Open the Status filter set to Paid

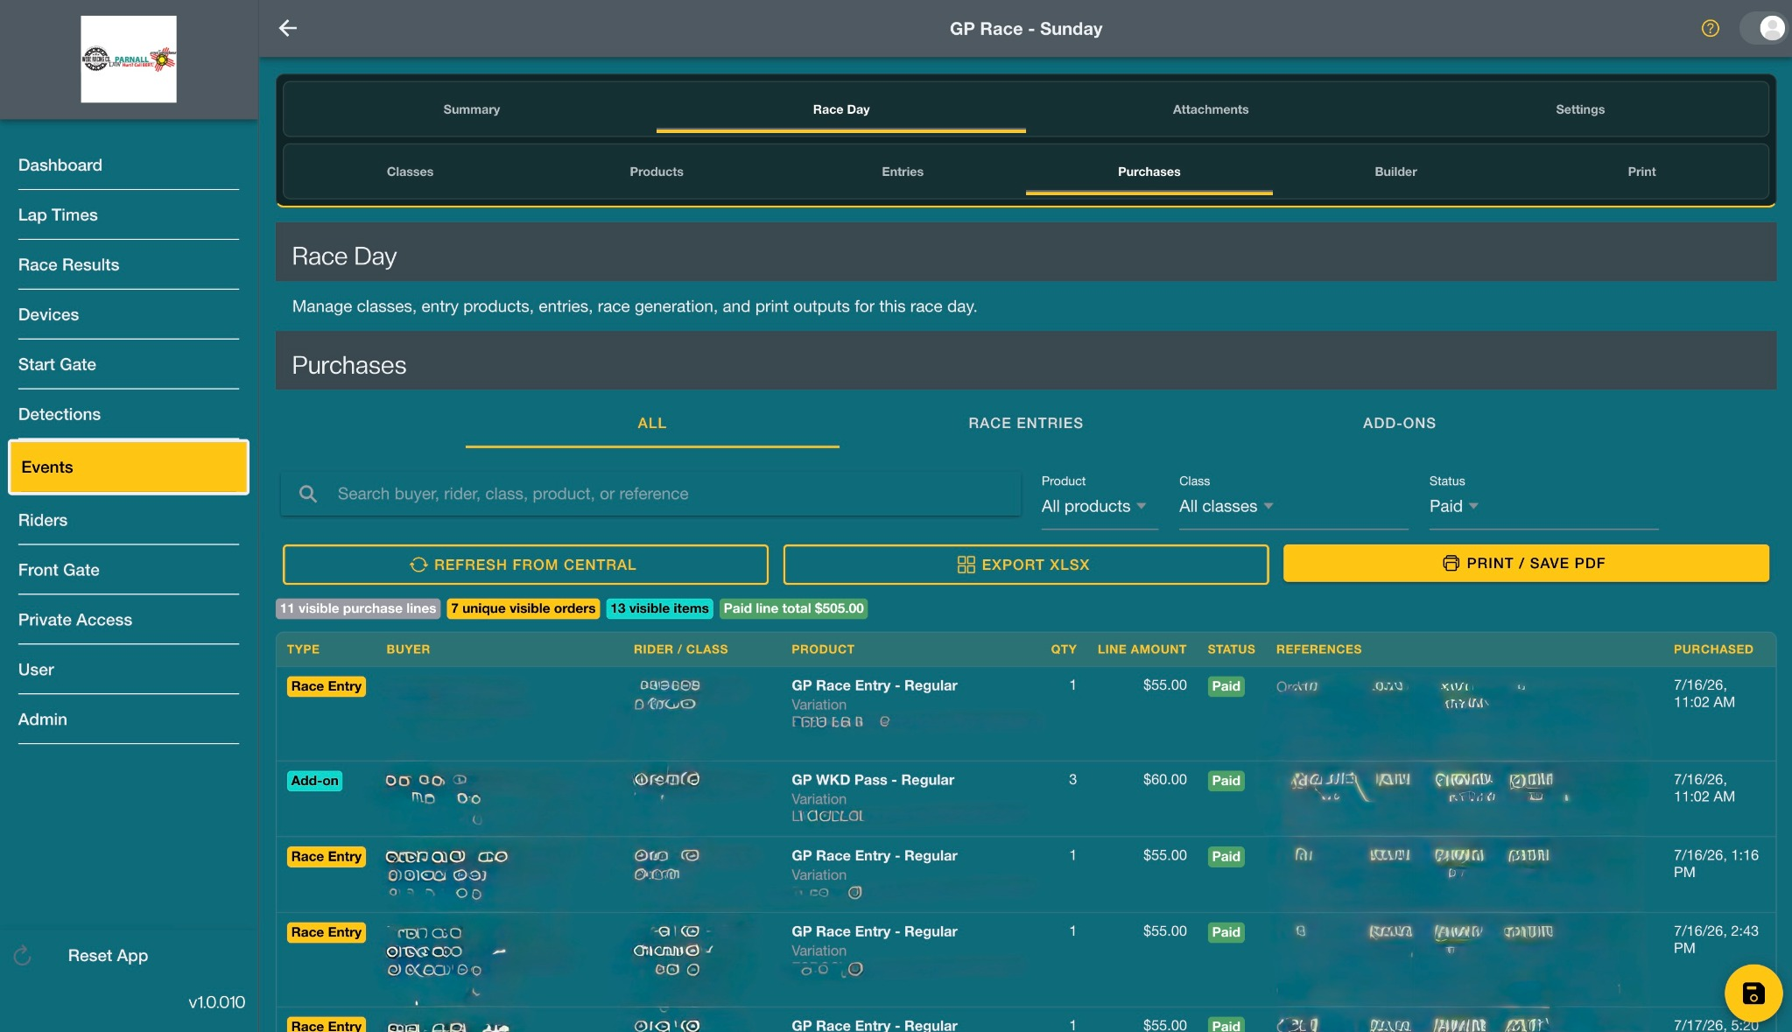(x=1543, y=506)
